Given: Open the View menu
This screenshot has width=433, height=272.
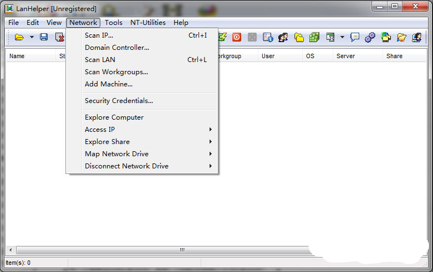Looking at the screenshot, I should (54, 23).
